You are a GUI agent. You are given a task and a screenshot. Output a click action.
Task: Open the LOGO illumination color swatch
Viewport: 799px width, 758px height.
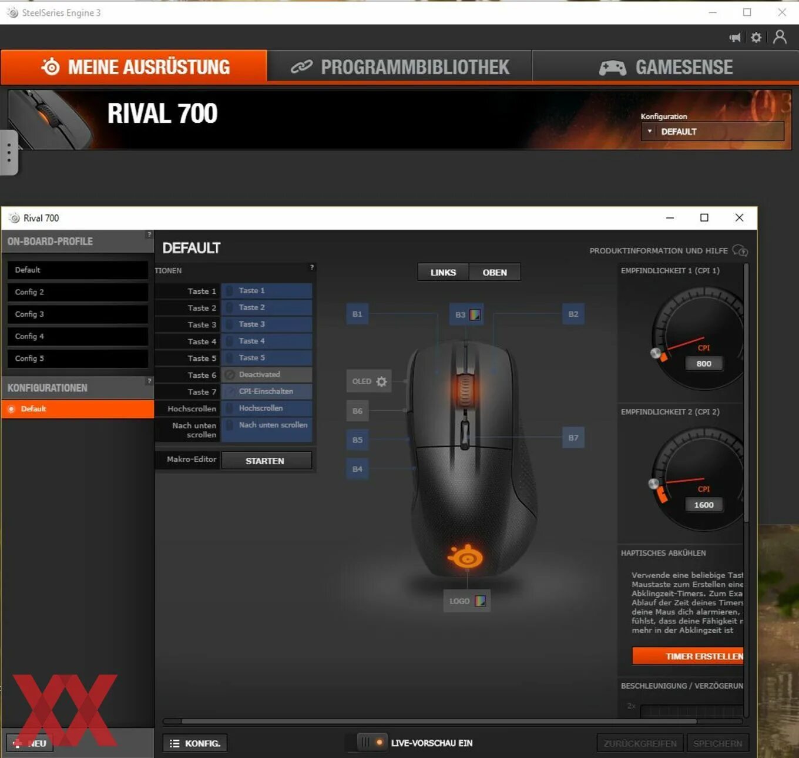[x=480, y=601]
